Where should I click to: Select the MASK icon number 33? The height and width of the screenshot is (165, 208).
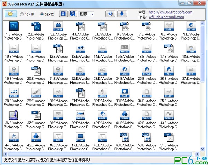pos(124,93)
